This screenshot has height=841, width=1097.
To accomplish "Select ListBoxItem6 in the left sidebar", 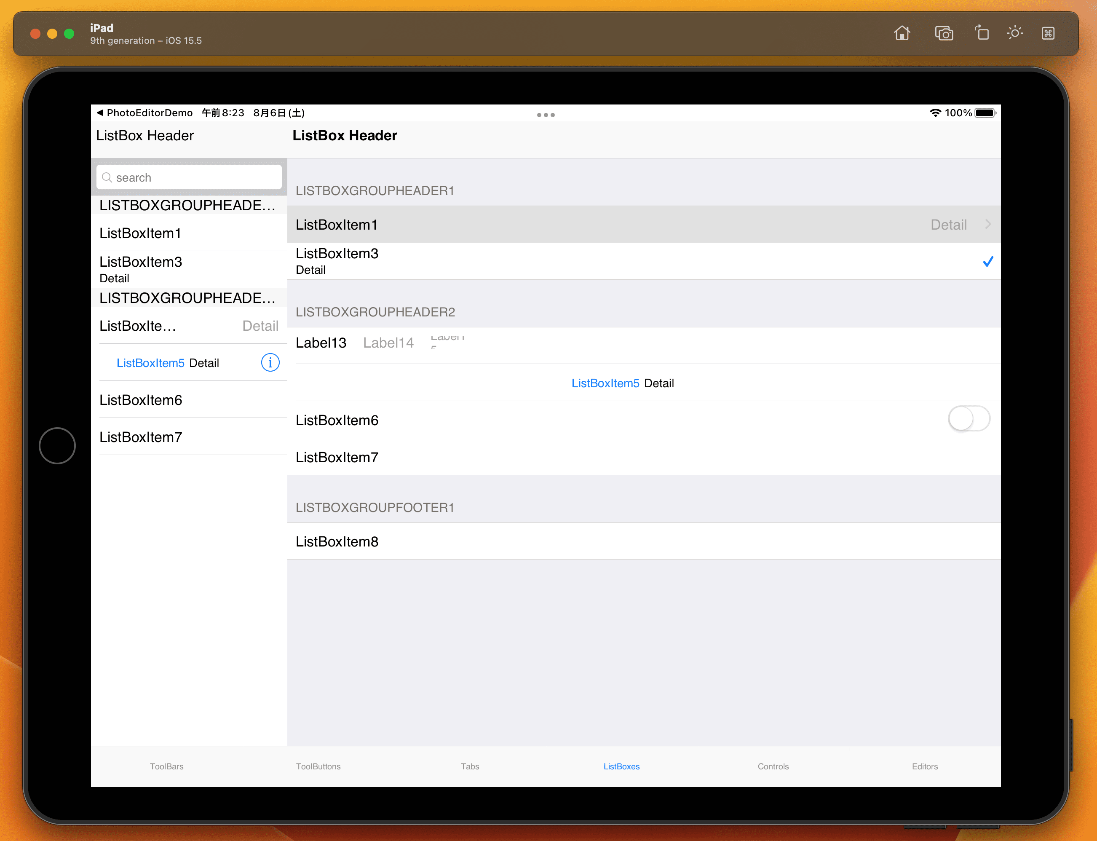I will (x=189, y=399).
